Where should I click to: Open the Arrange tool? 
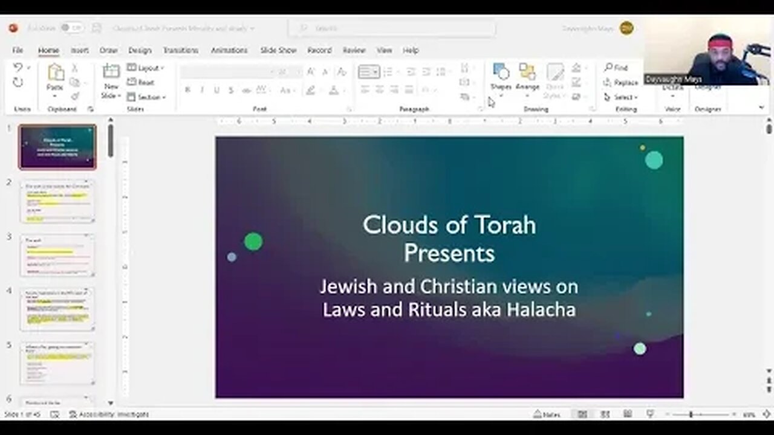527,76
